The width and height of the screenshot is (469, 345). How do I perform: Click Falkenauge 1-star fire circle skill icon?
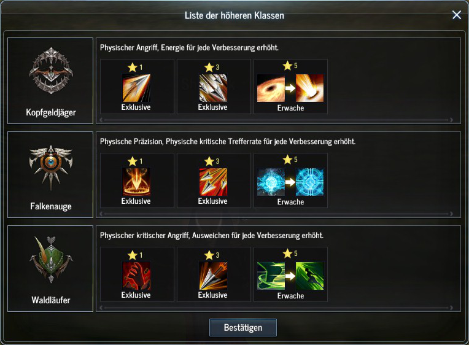pos(136,182)
